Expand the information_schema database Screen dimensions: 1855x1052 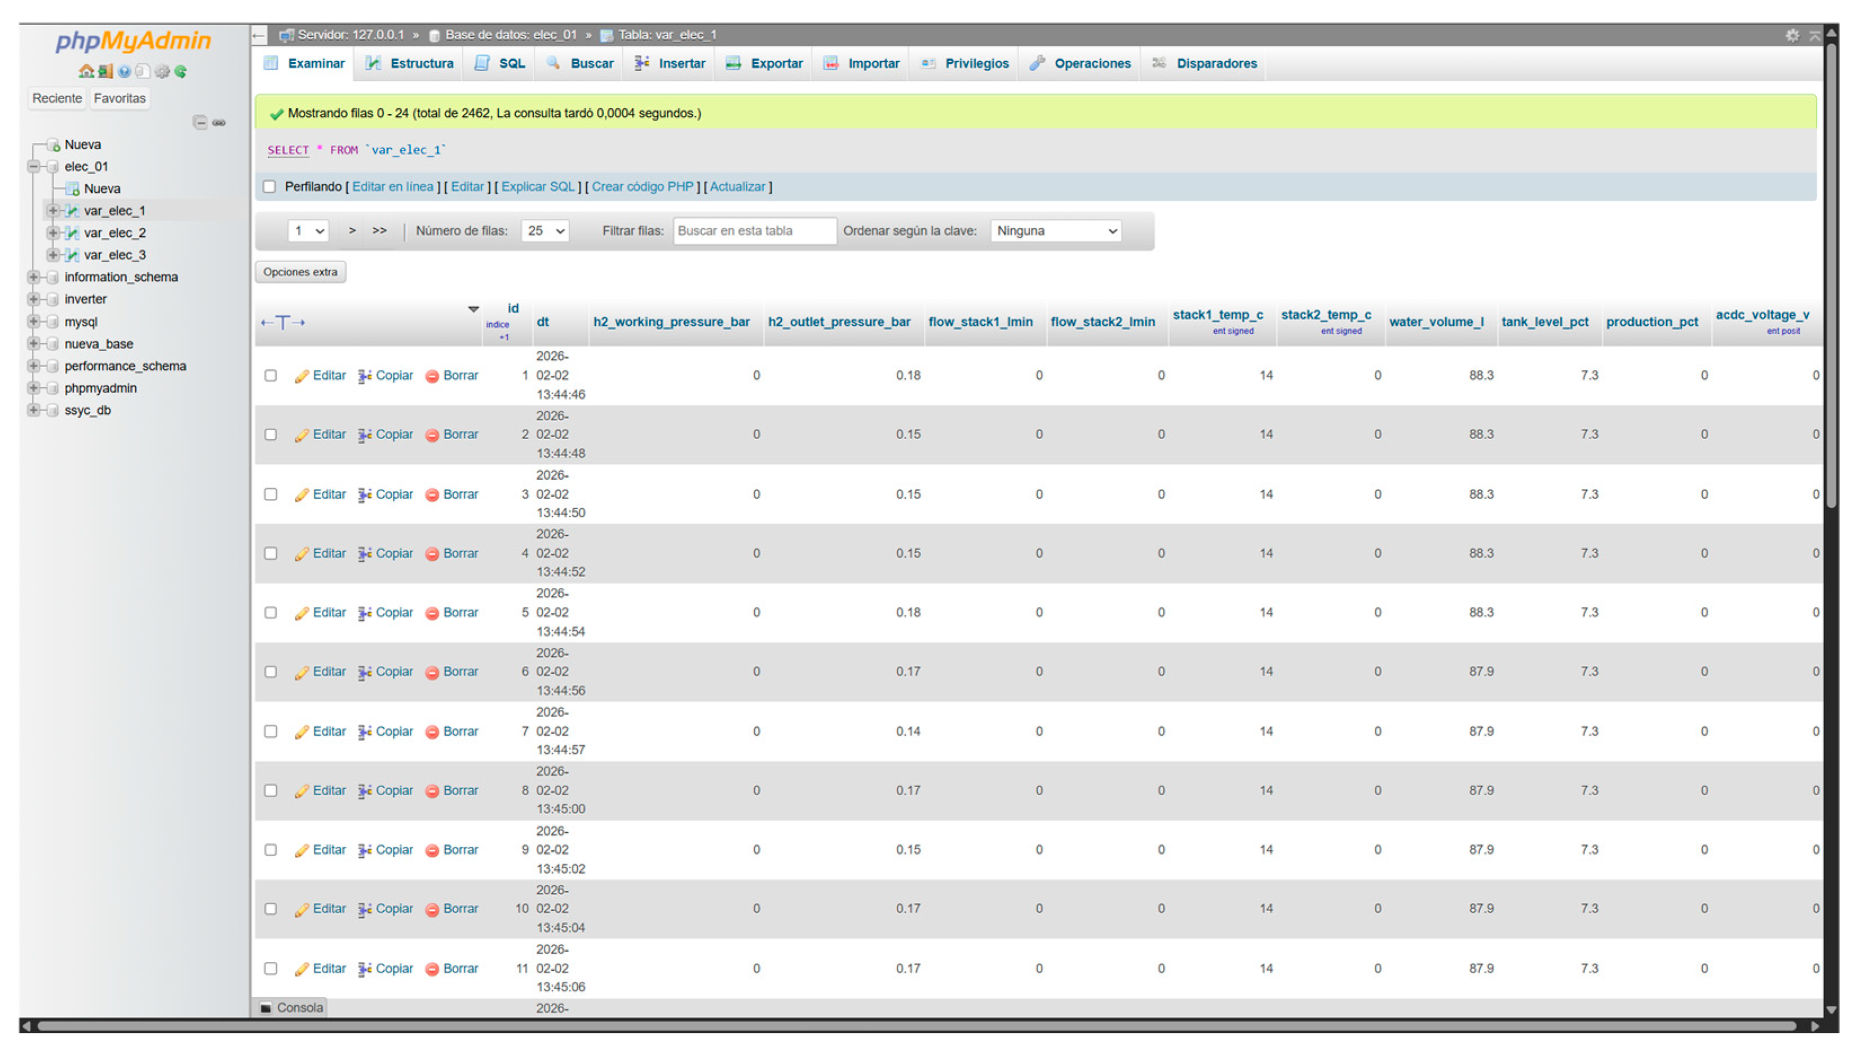click(33, 277)
